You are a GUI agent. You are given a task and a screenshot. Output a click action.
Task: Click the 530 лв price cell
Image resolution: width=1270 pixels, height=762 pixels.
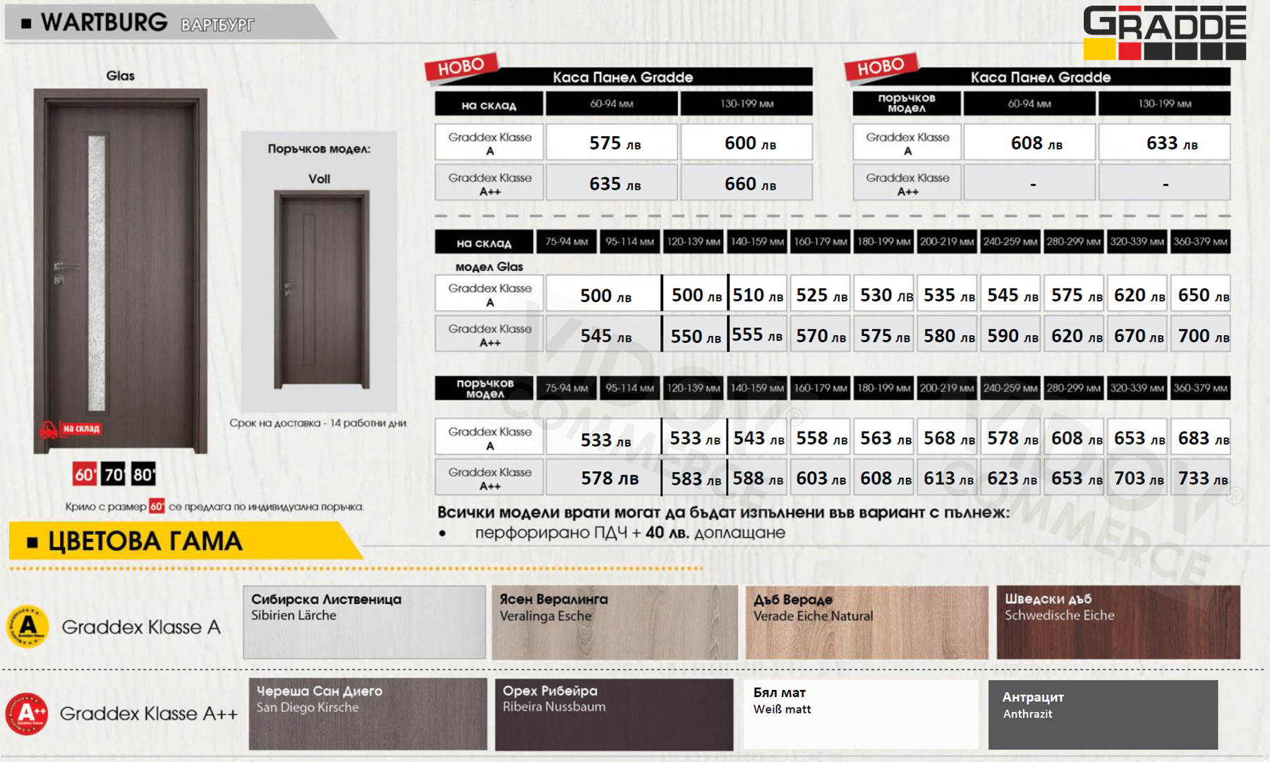885,294
